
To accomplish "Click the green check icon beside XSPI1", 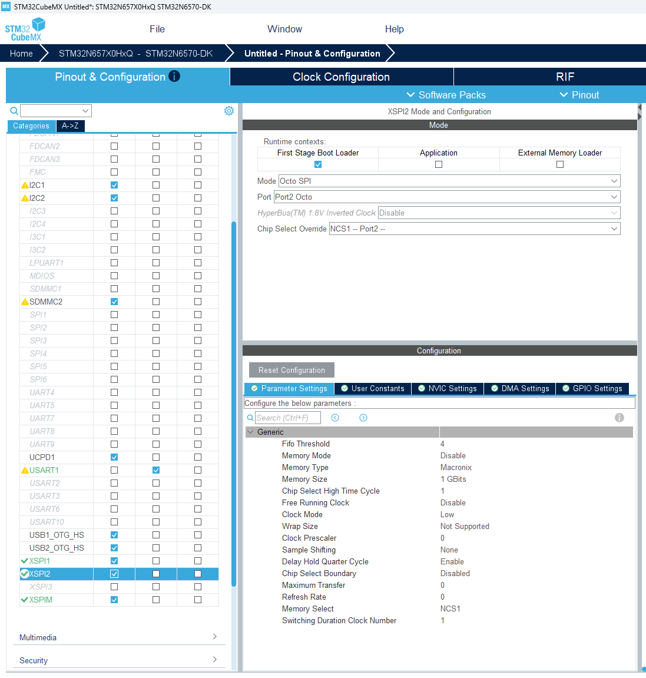I will (25, 561).
